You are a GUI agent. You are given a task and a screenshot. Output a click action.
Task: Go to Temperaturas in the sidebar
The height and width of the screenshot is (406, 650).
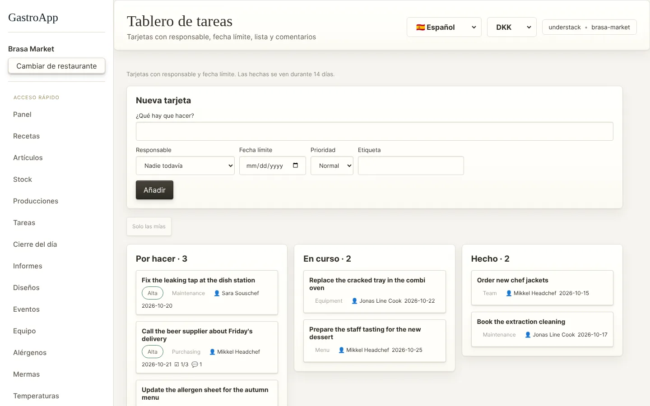click(x=36, y=396)
